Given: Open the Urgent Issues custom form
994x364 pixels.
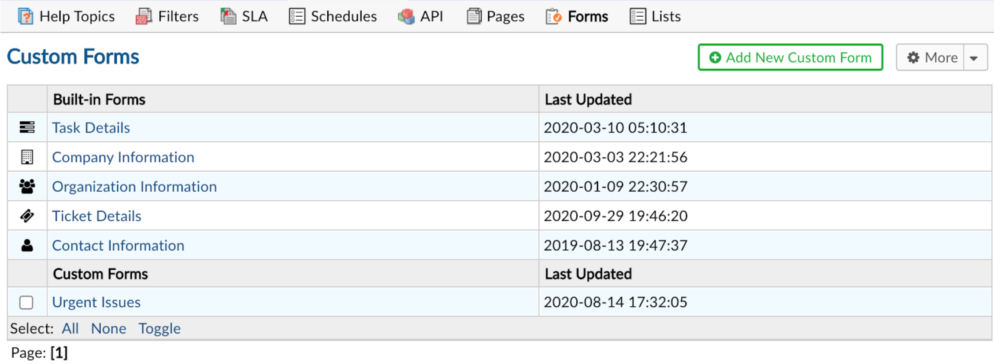Looking at the screenshot, I should pyautogui.click(x=96, y=302).
